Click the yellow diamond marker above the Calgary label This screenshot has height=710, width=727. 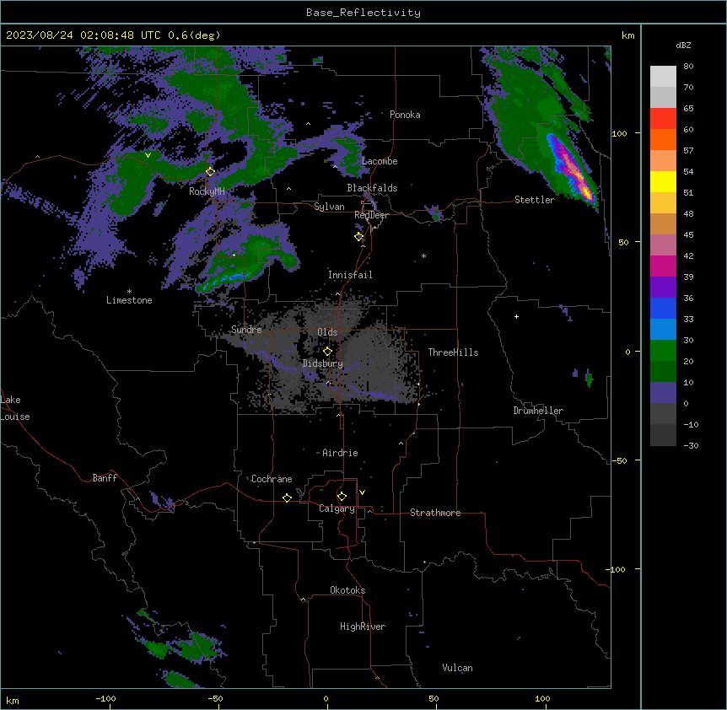click(342, 497)
